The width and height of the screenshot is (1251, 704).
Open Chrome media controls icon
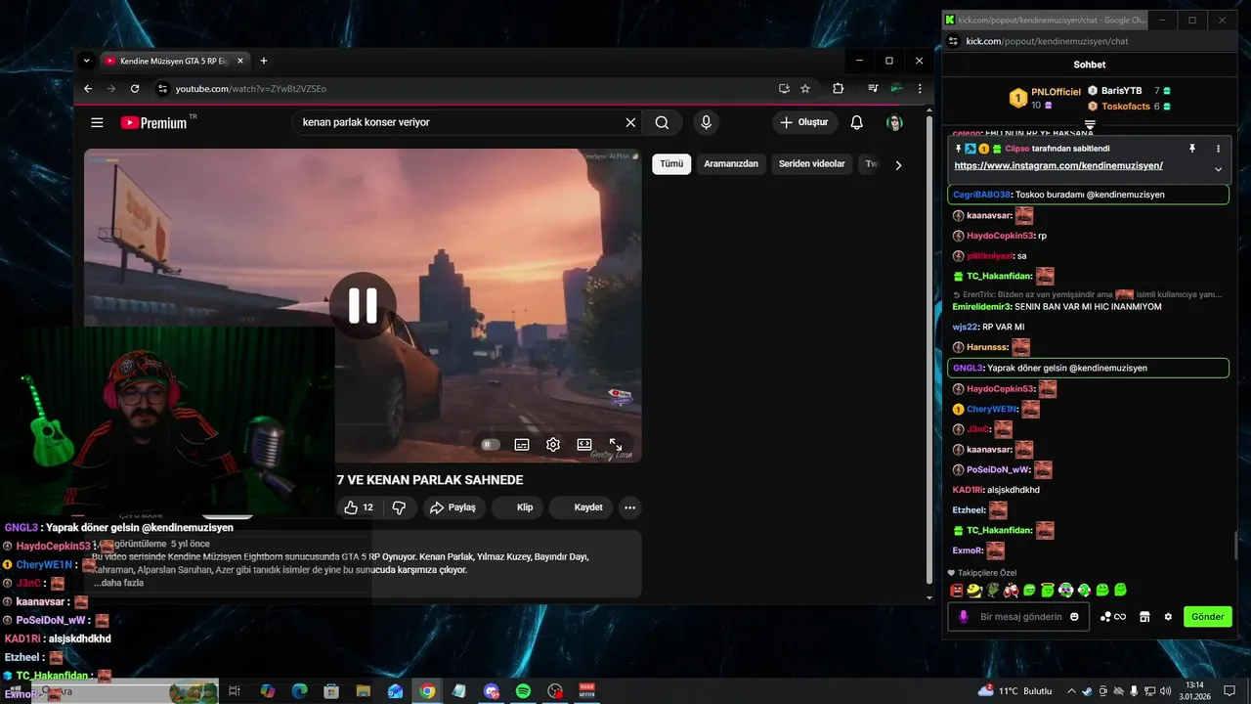873,88
